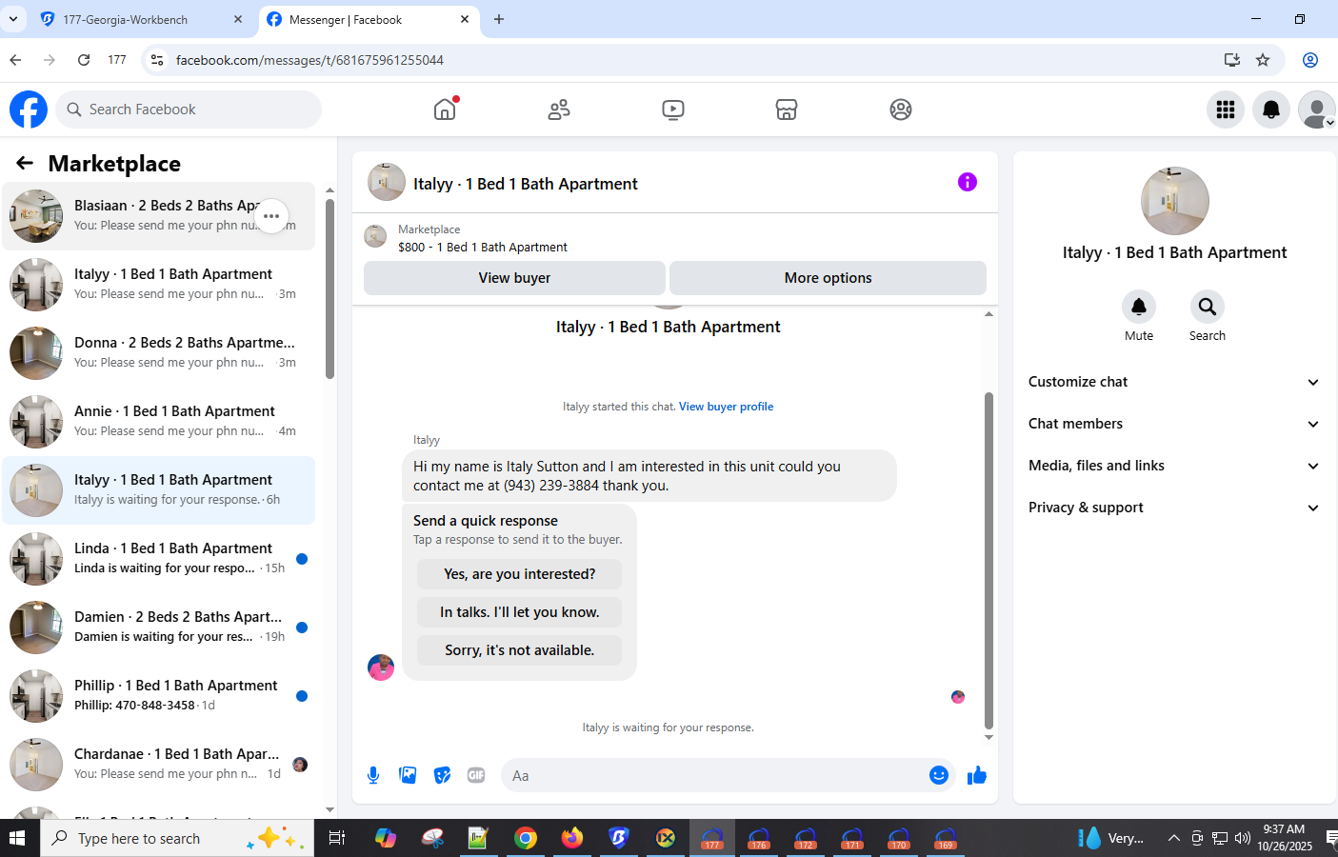This screenshot has width=1338, height=857.
Task: Open View site information icon in address bar
Action: pyautogui.click(x=157, y=60)
